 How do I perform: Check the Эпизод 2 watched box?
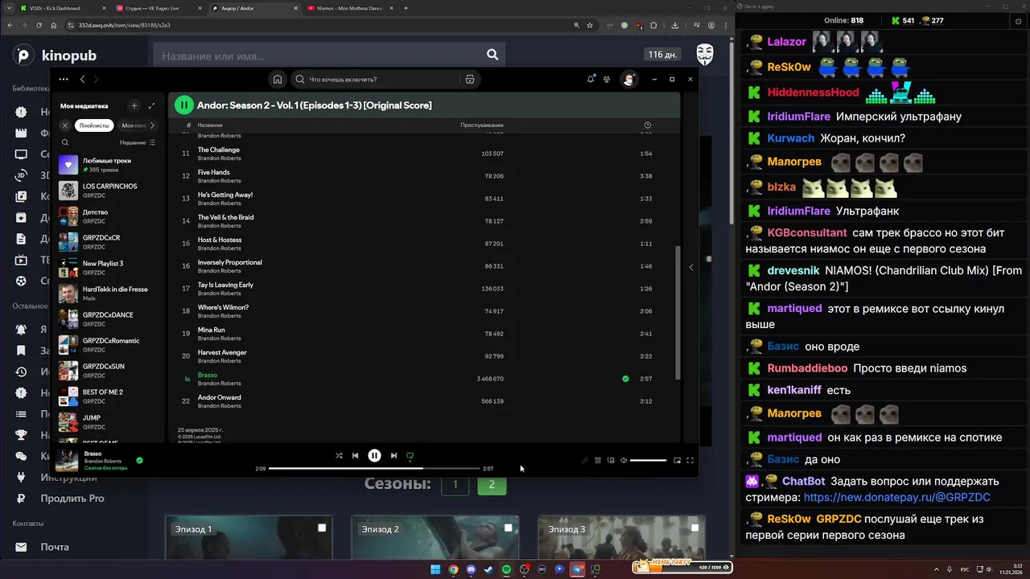(508, 528)
